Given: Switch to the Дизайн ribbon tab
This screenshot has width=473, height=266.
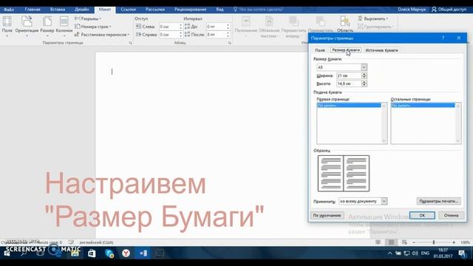Looking at the screenshot, I should click(x=82, y=10).
